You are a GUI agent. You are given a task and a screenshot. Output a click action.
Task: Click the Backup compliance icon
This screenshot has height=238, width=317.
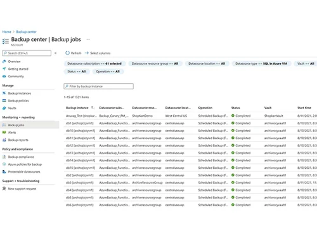tap(4, 157)
